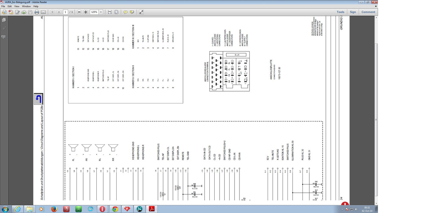Open the Window menu
Image resolution: width=424 pixels, height=213 pixels.
click(x=26, y=6)
